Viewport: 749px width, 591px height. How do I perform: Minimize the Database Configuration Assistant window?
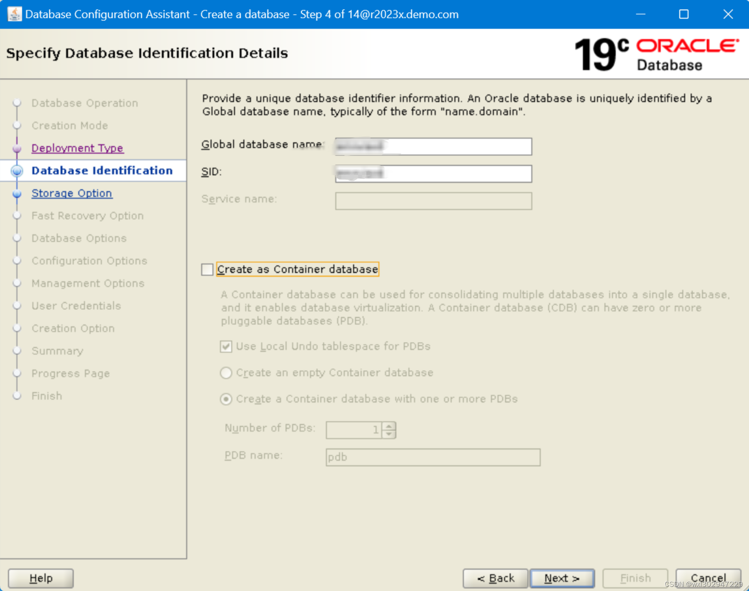point(641,14)
